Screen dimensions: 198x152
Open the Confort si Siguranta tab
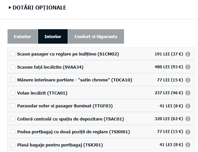pyautogui.click(x=96, y=36)
